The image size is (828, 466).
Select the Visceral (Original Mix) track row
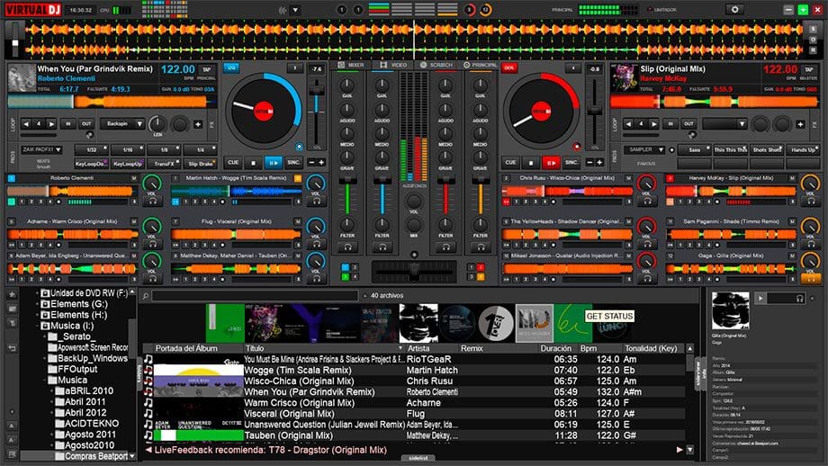tap(414, 414)
